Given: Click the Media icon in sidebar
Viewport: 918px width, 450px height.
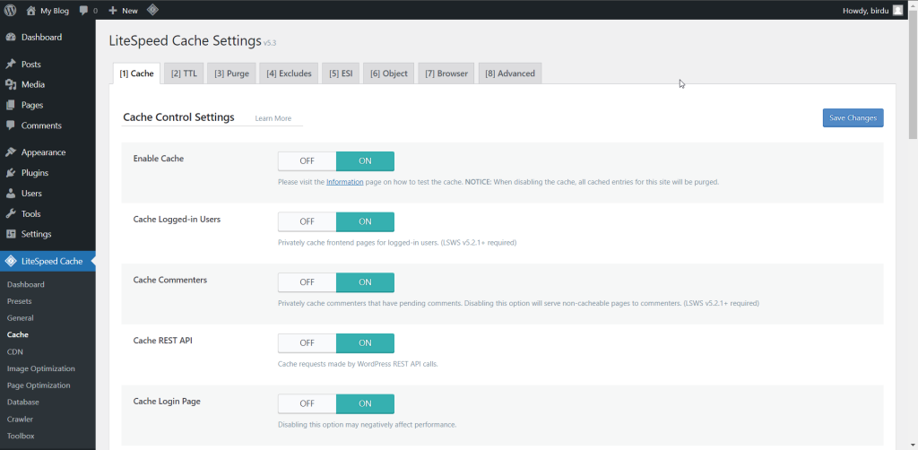Looking at the screenshot, I should pos(11,85).
